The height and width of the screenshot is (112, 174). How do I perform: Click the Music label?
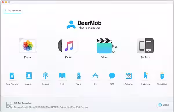[x=68, y=57]
